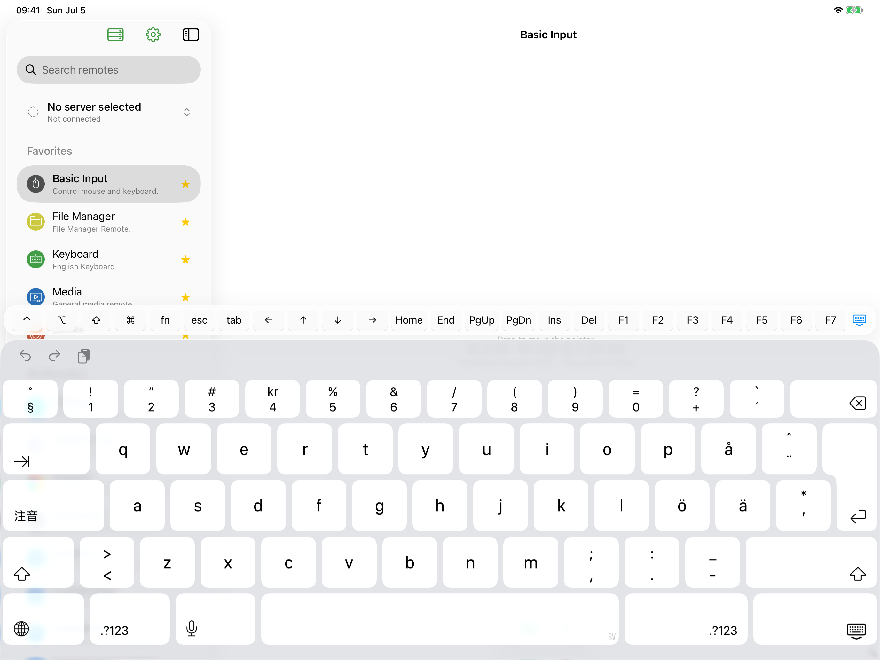Tap the End key

point(446,320)
